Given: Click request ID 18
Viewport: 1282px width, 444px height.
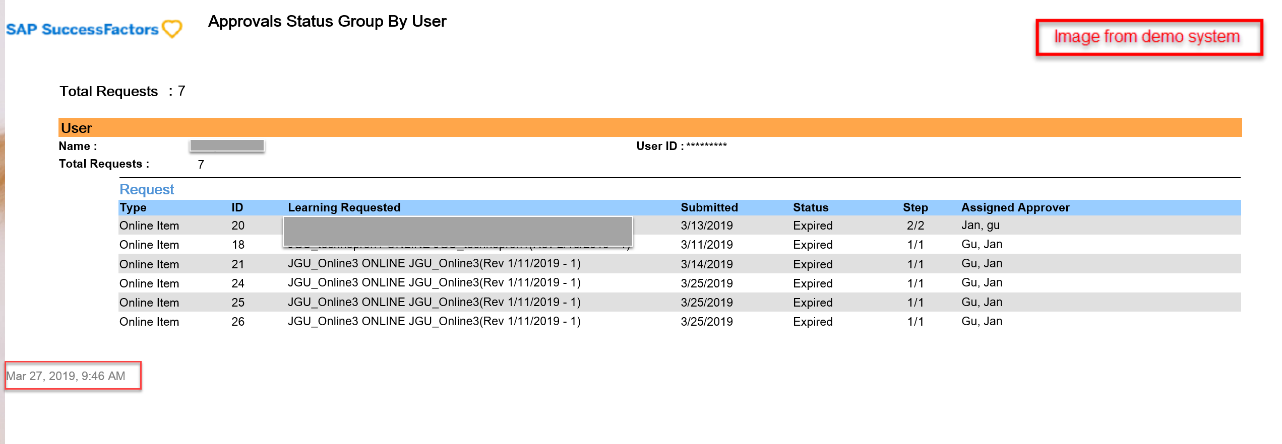Looking at the screenshot, I should pos(238,245).
